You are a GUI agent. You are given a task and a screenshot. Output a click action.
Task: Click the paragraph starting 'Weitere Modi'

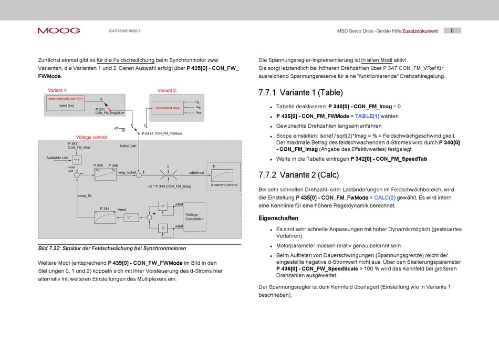pyautogui.click(x=130, y=271)
